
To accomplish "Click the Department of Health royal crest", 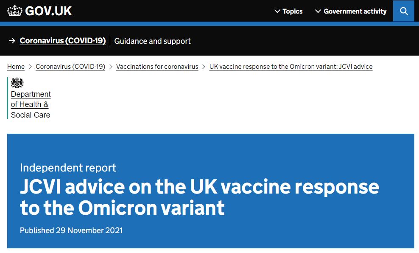I will click(17, 83).
